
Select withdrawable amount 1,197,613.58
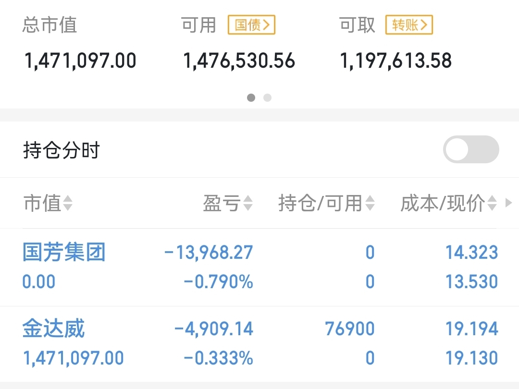coord(396,61)
